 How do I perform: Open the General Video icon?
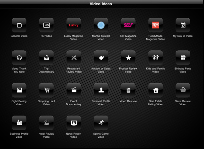click(x=19, y=25)
